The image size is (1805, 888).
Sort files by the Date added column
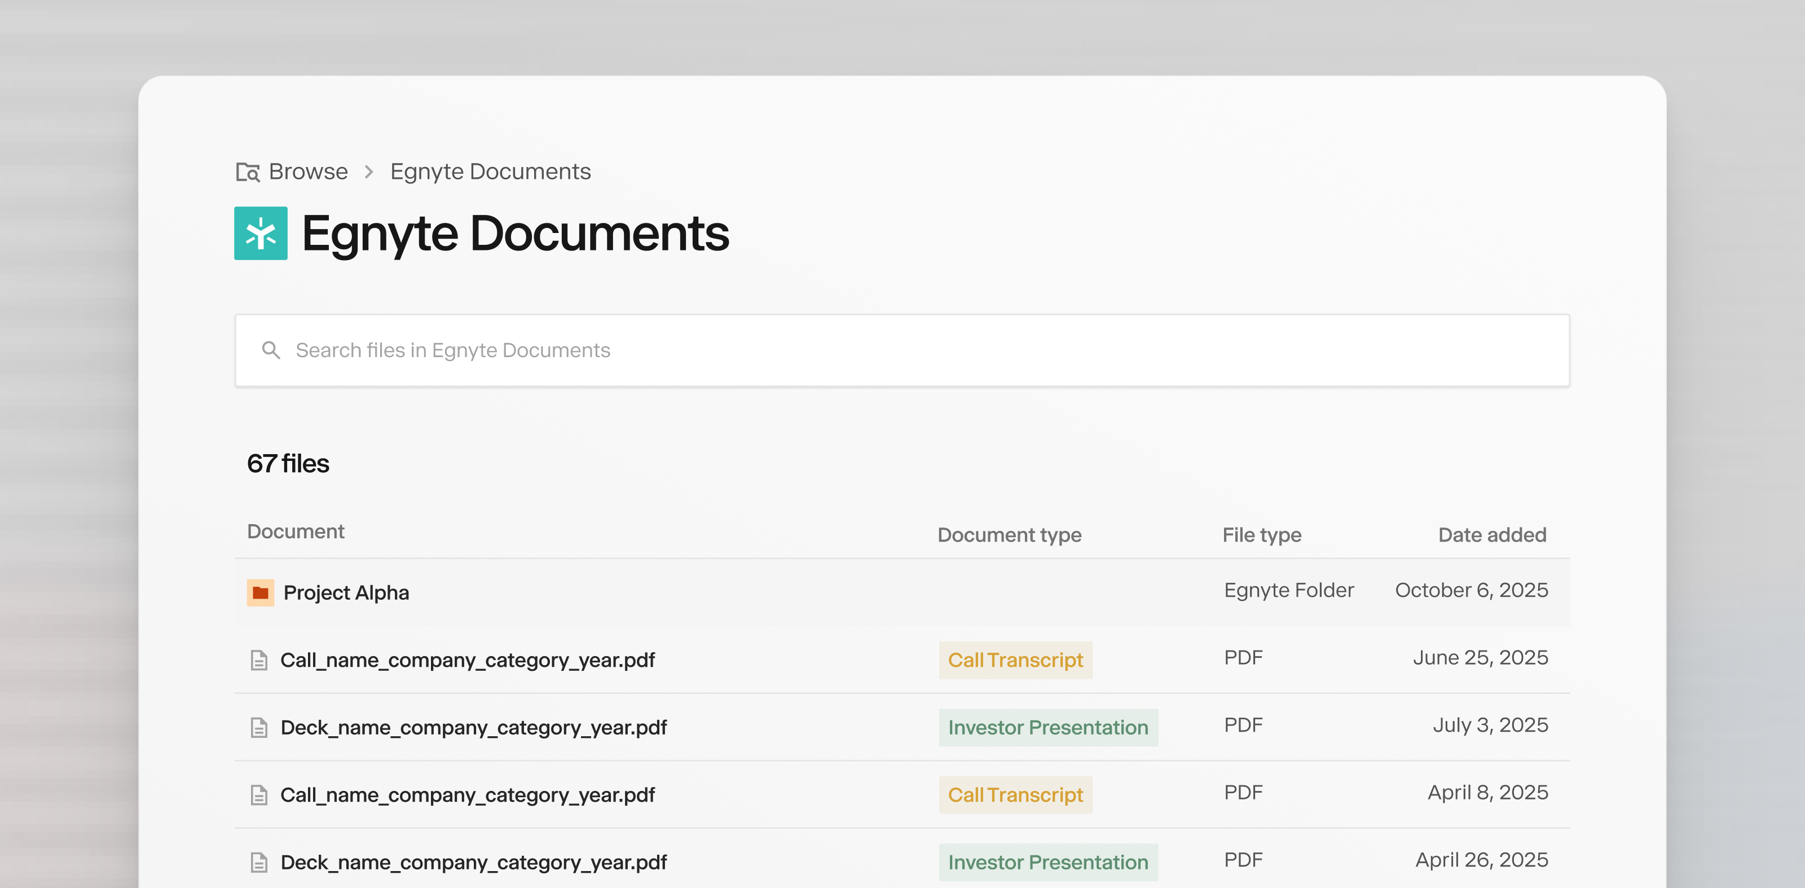click(x=1492, y=534)
